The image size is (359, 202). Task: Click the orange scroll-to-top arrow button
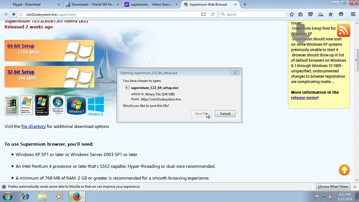(344, 170)
